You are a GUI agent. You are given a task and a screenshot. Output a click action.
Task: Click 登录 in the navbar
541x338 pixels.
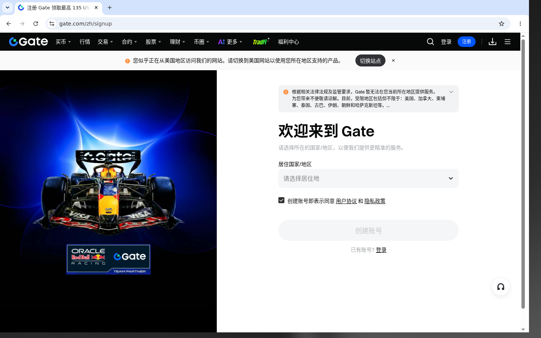[446, 42]
